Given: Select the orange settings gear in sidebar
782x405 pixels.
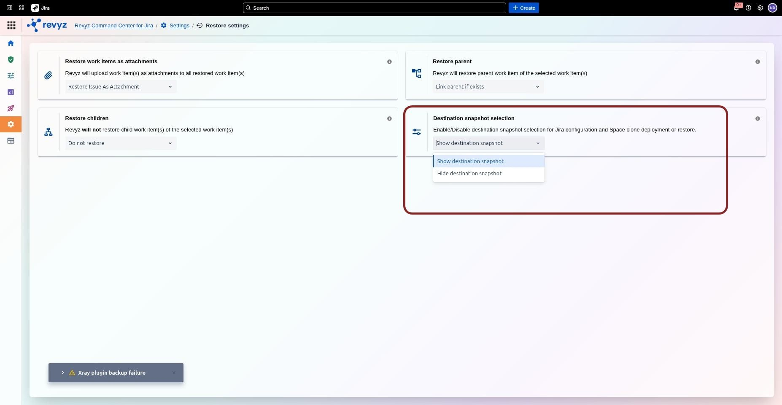Looking at the screenshot, I should click(x=11, y=124).
